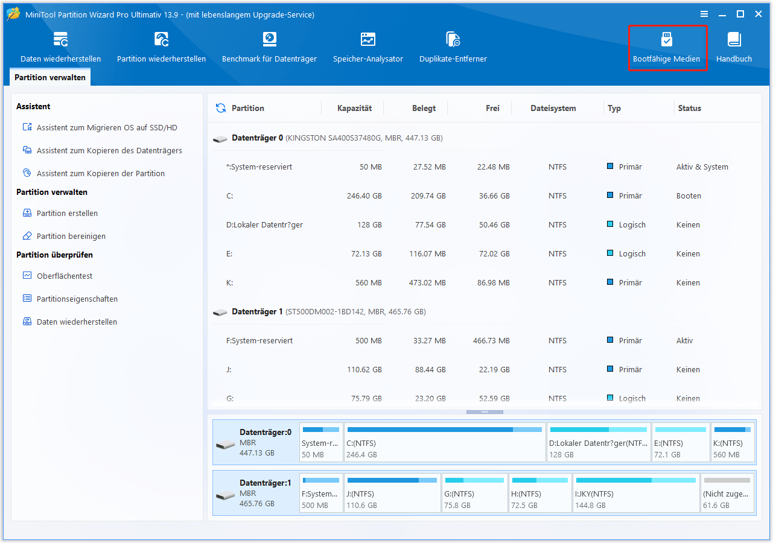Select Datenträger:1 in the disk map

click(256, 493)
